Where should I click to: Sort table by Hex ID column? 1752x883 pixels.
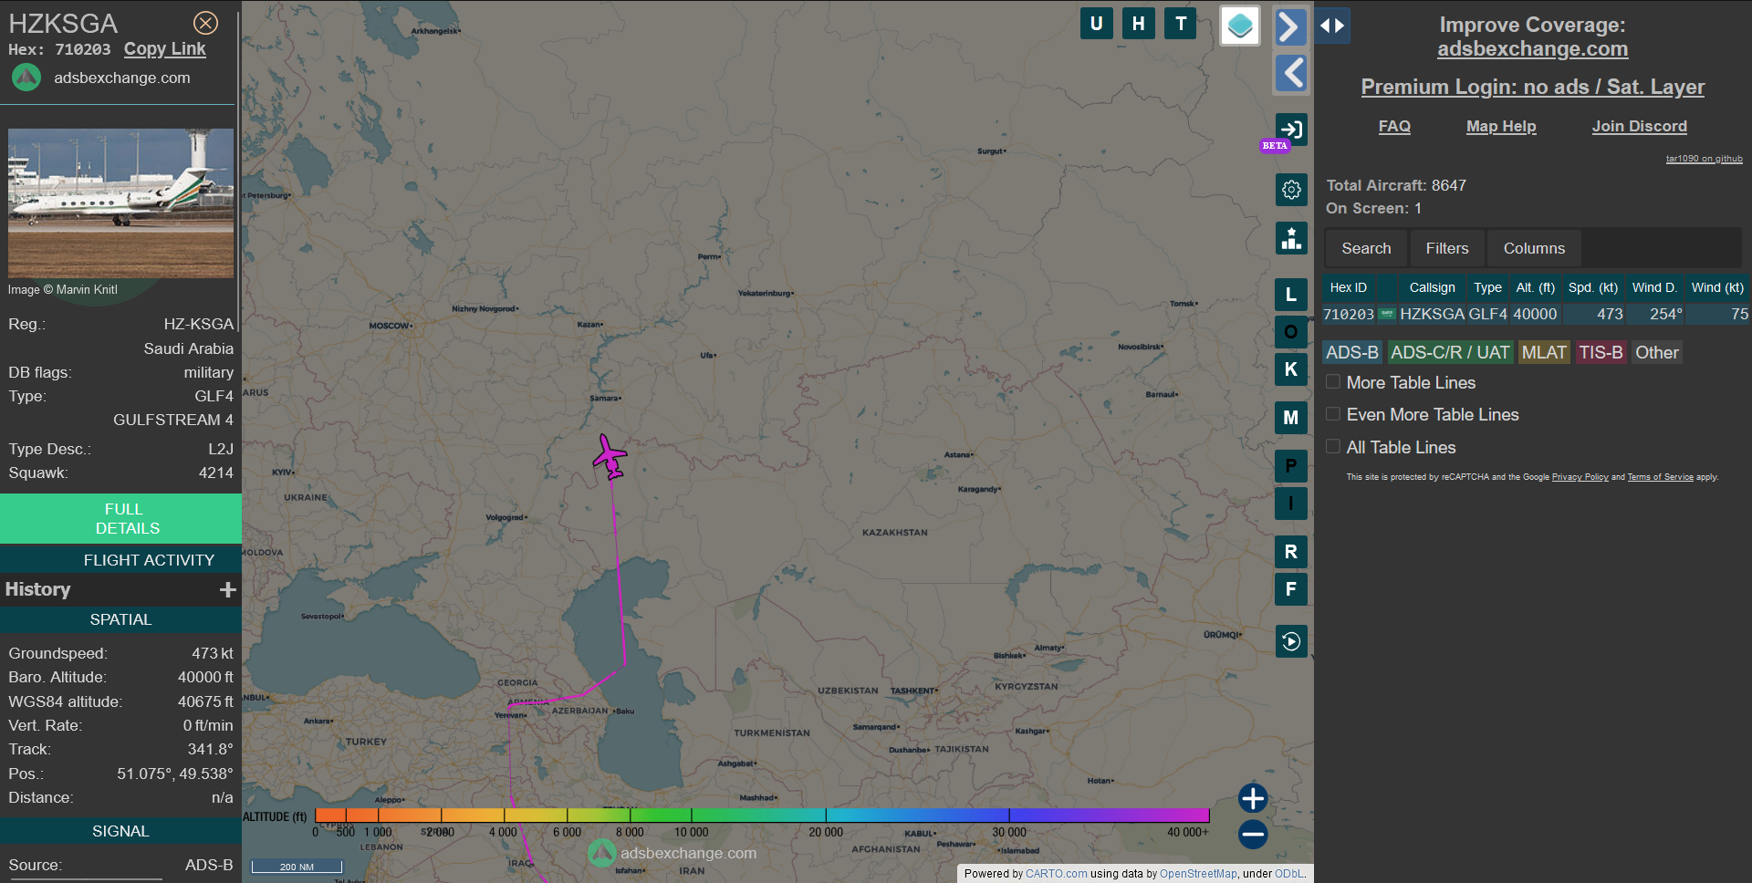(1348, 287)
